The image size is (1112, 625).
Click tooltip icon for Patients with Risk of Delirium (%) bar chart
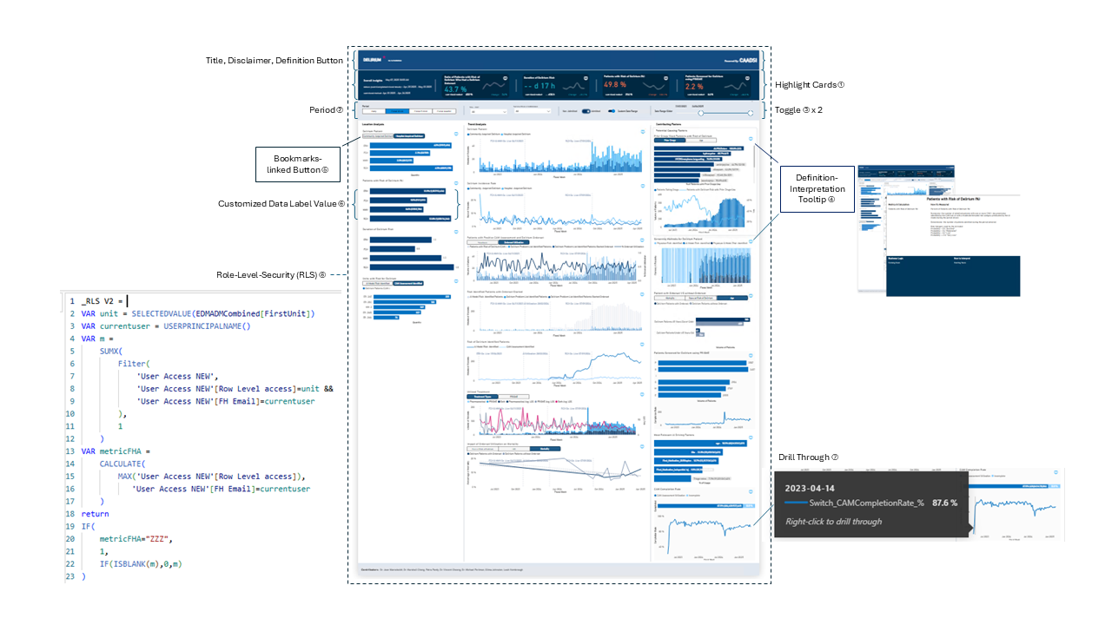456,183
